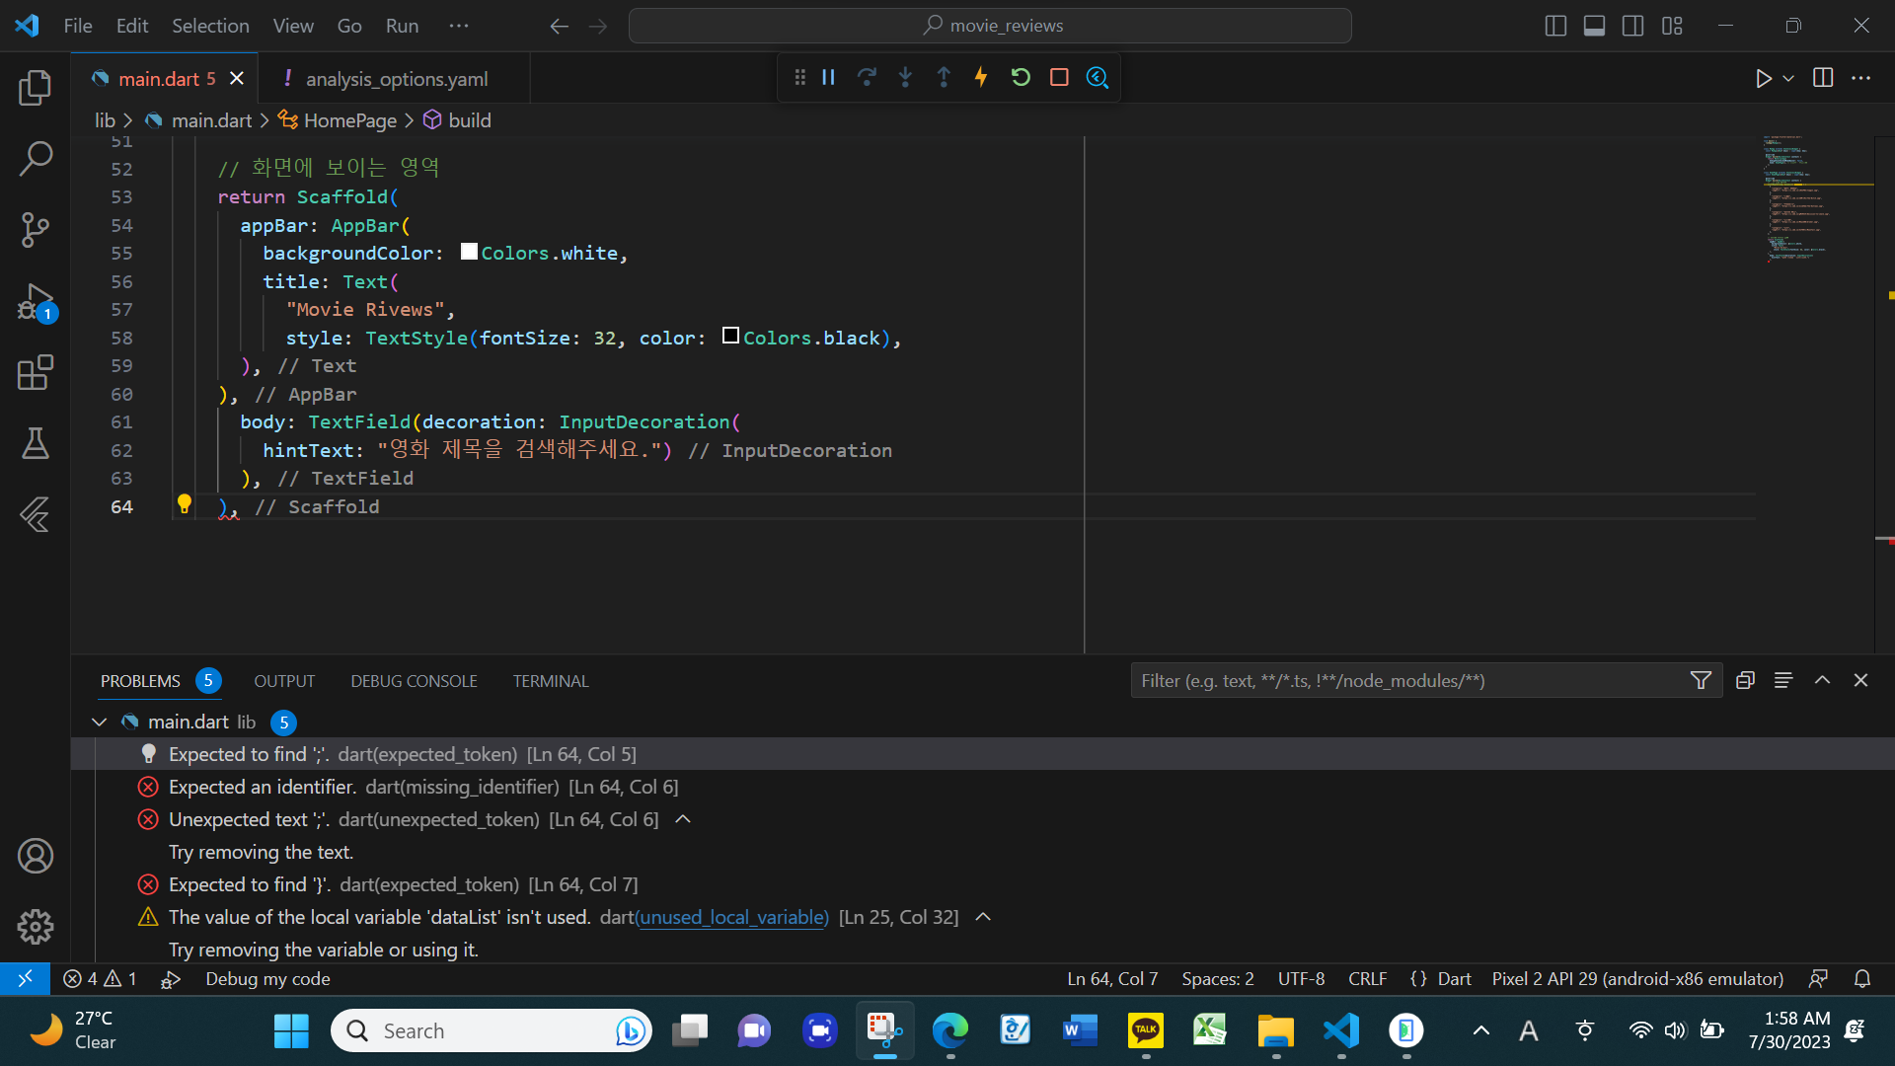This screenshot has width=1895, height=1066.
Task: Open the Widget Inspector from debug toolbar
Action: tap(1098, 77)
